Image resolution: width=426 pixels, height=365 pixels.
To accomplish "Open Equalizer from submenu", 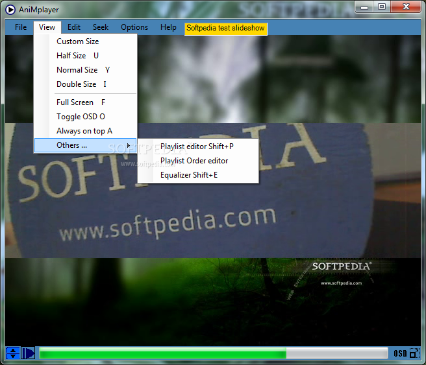I will click(x=198, y=175).
